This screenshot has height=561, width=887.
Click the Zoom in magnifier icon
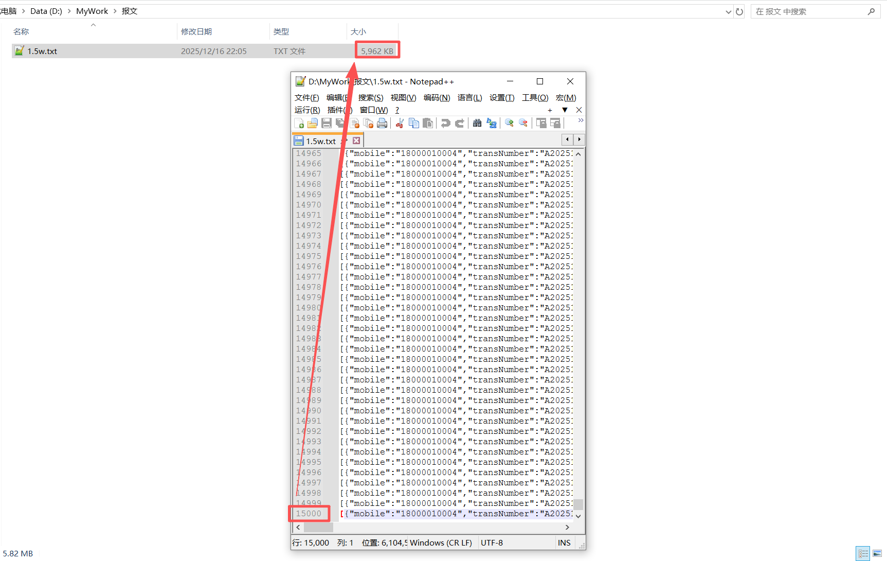(x=509, y=123)
